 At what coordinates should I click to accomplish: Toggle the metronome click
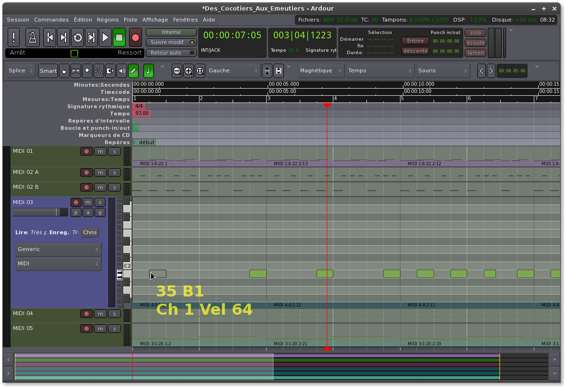32,37
